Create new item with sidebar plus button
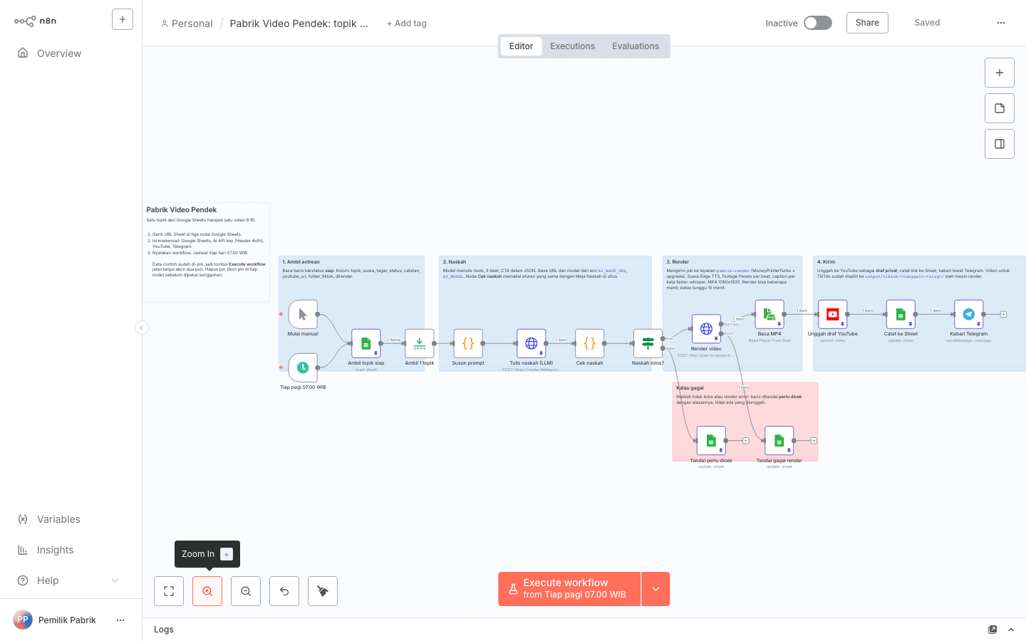Viewport: 1026px width, 641px height. point(123,19)
